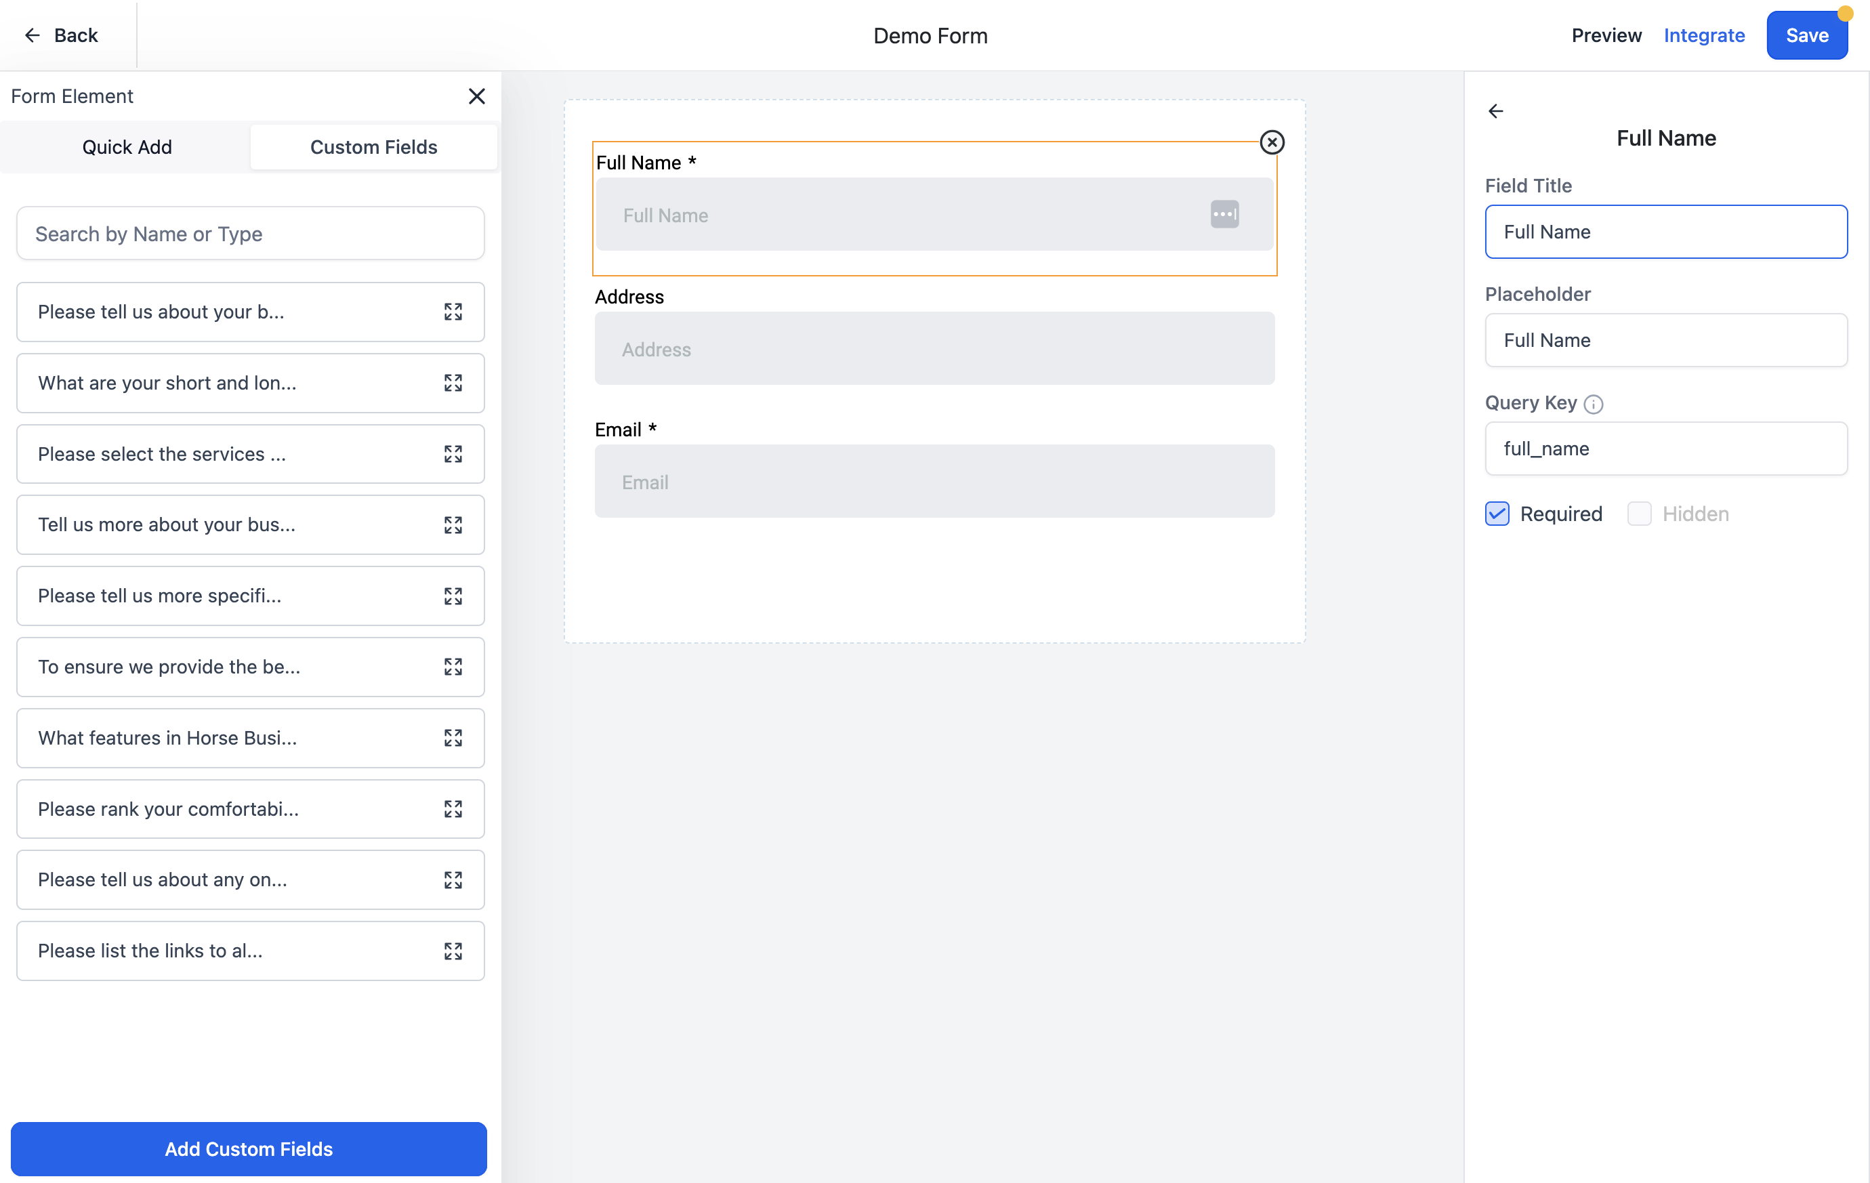Select 'Please tell us more specifi...' custom field
1870x1183 pixels.
(250, 596)
